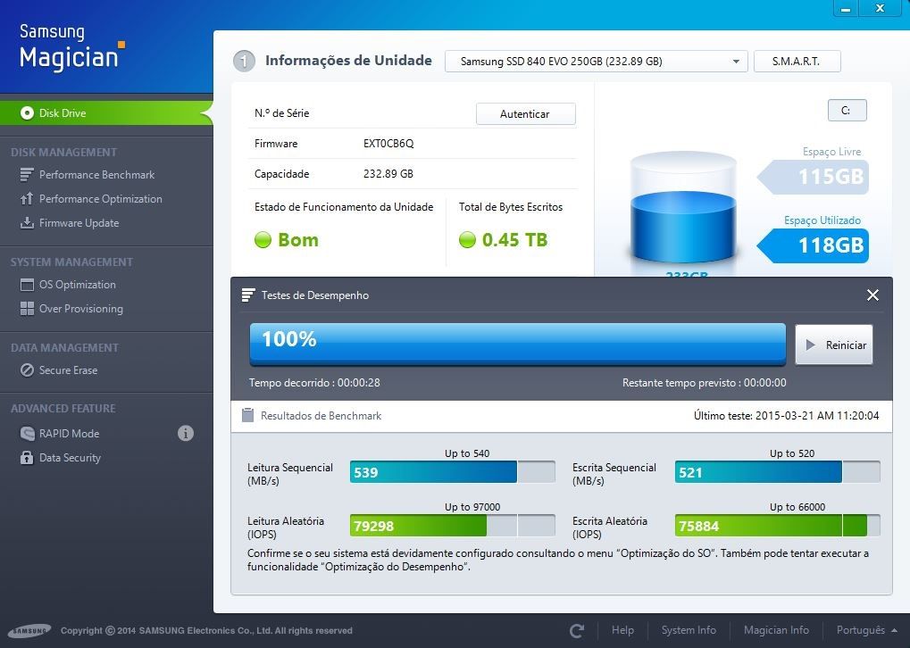
Task: Click the Secure Erase icon in sidebar
Action: pos(26,370)
